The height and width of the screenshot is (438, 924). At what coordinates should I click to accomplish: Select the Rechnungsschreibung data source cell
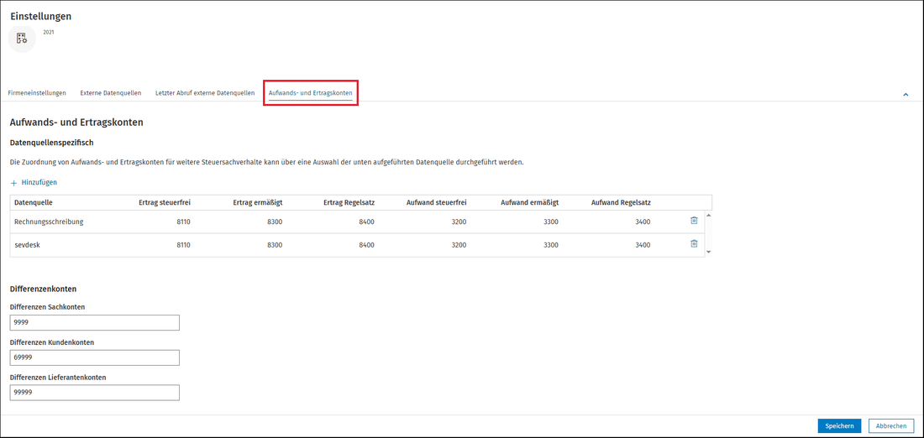click(49, 222)
